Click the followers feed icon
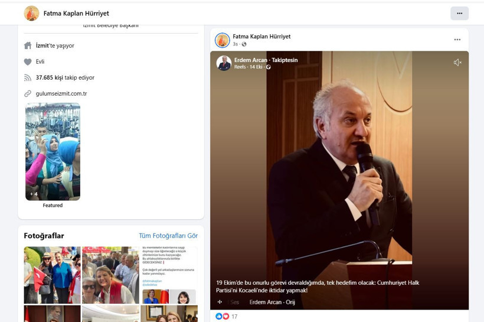Viewport: 484px width, 322px height. pos(28,77)
